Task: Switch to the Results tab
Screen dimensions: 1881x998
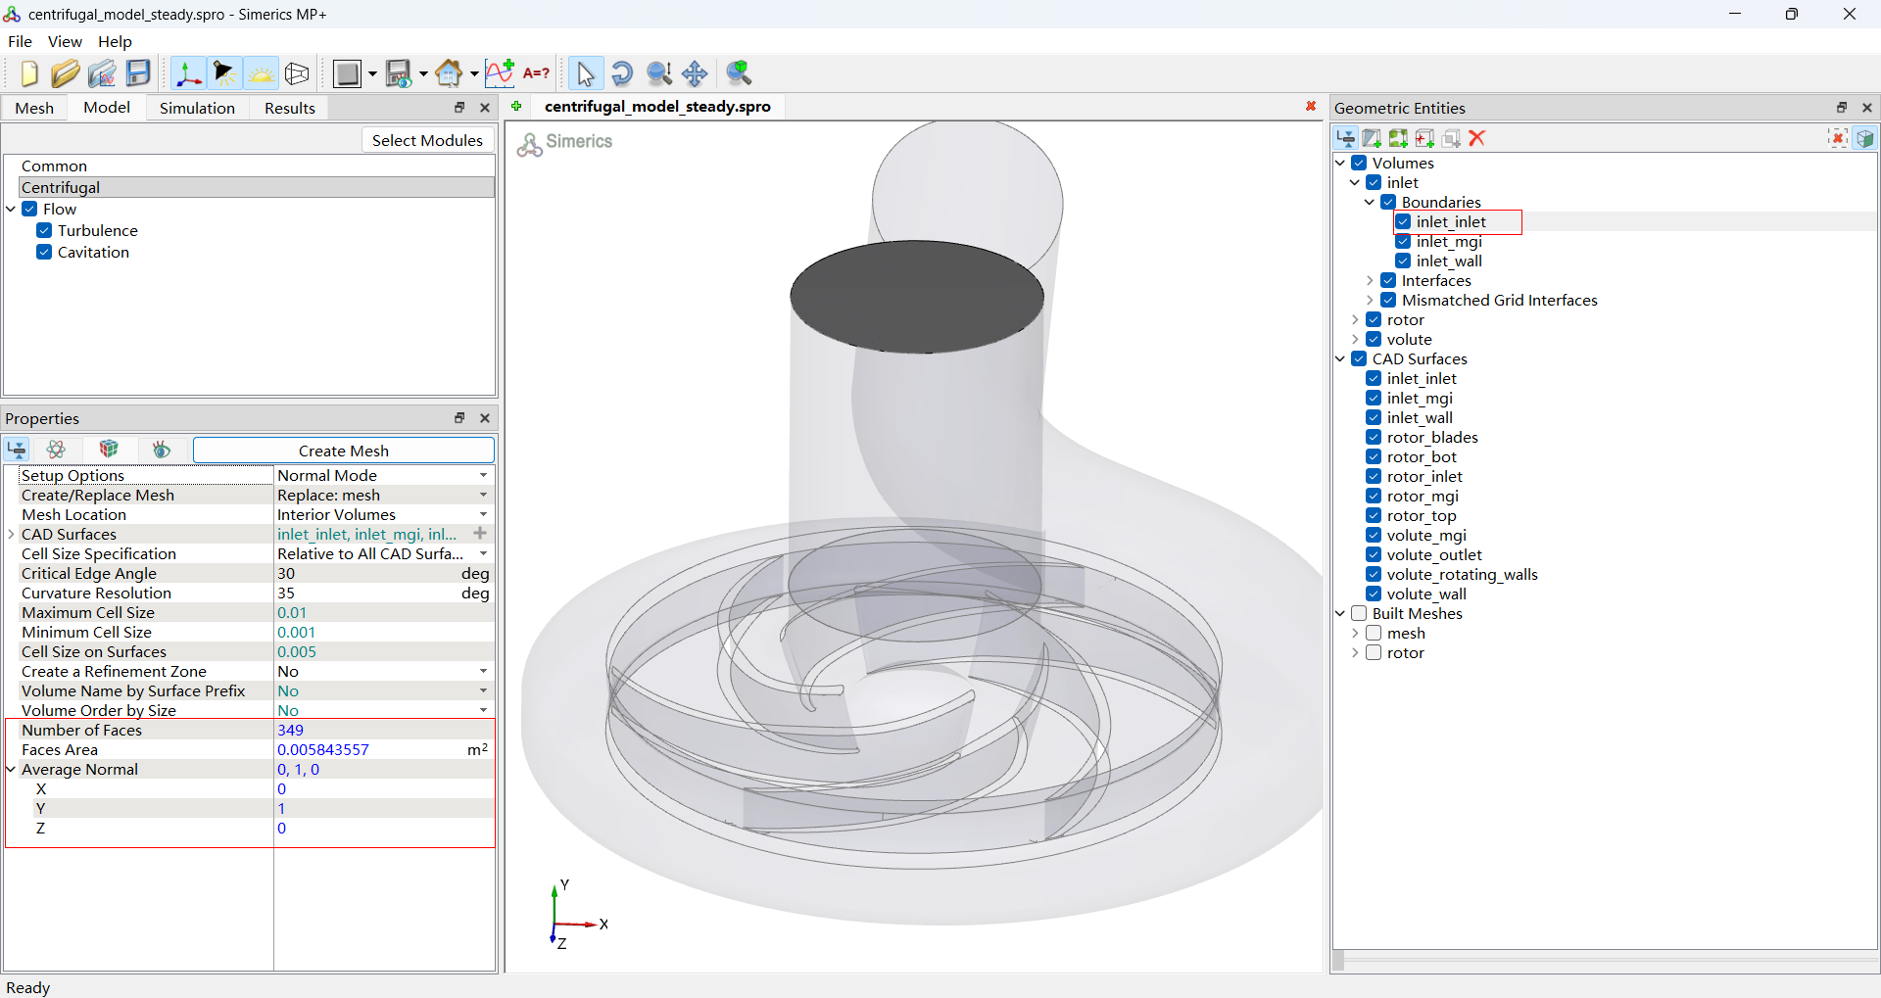Action: (290, 108)
